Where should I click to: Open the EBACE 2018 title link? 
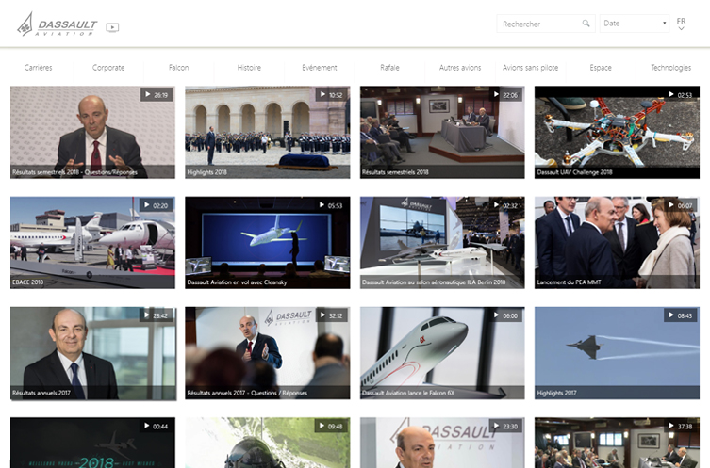pyautogui.click(x=27, y=282)
